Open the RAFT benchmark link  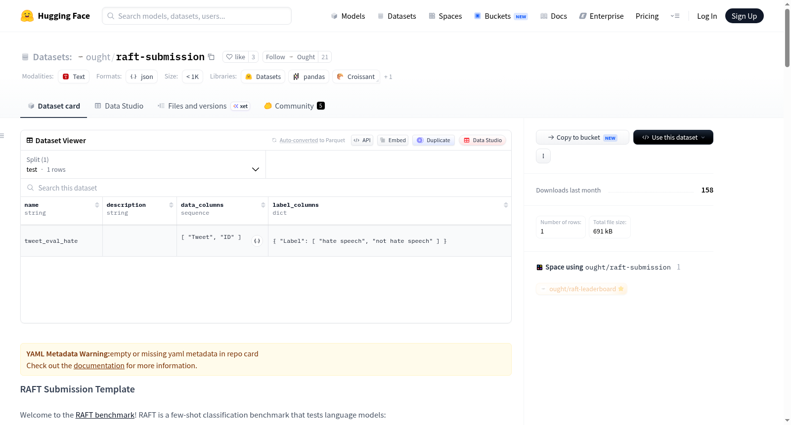click(105, 415)
